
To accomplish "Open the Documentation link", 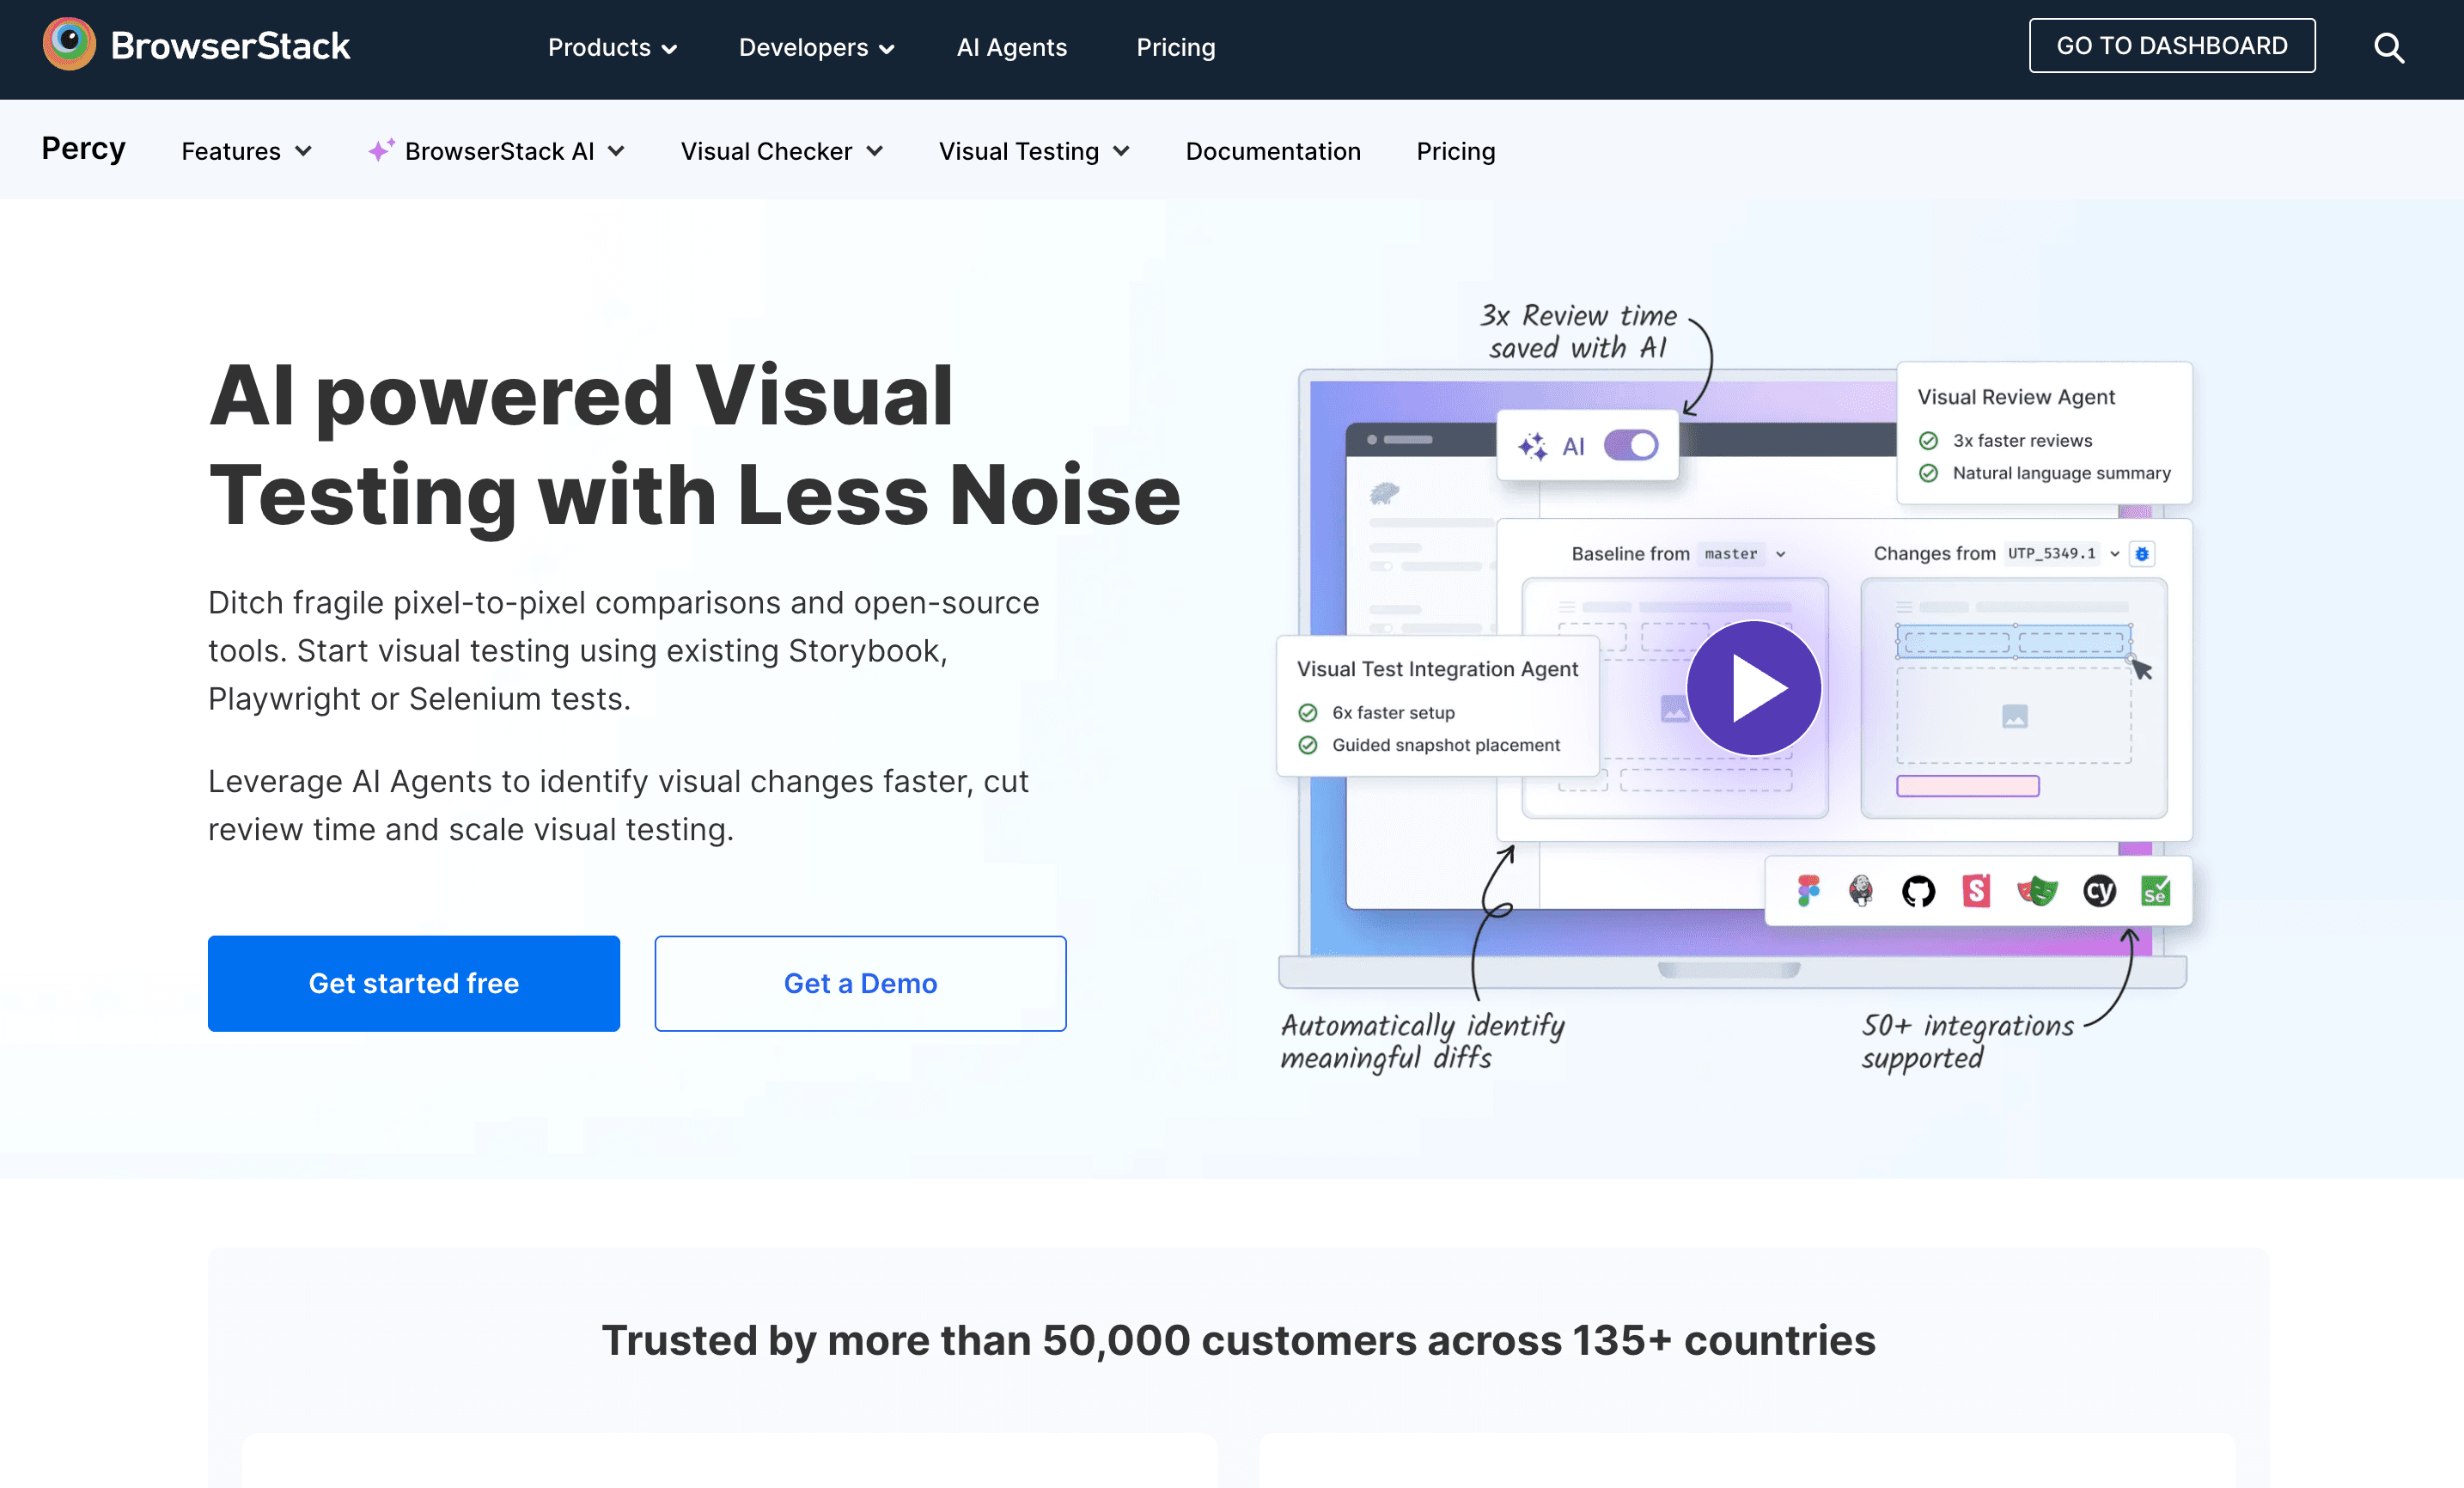I will pos(1273,151).
